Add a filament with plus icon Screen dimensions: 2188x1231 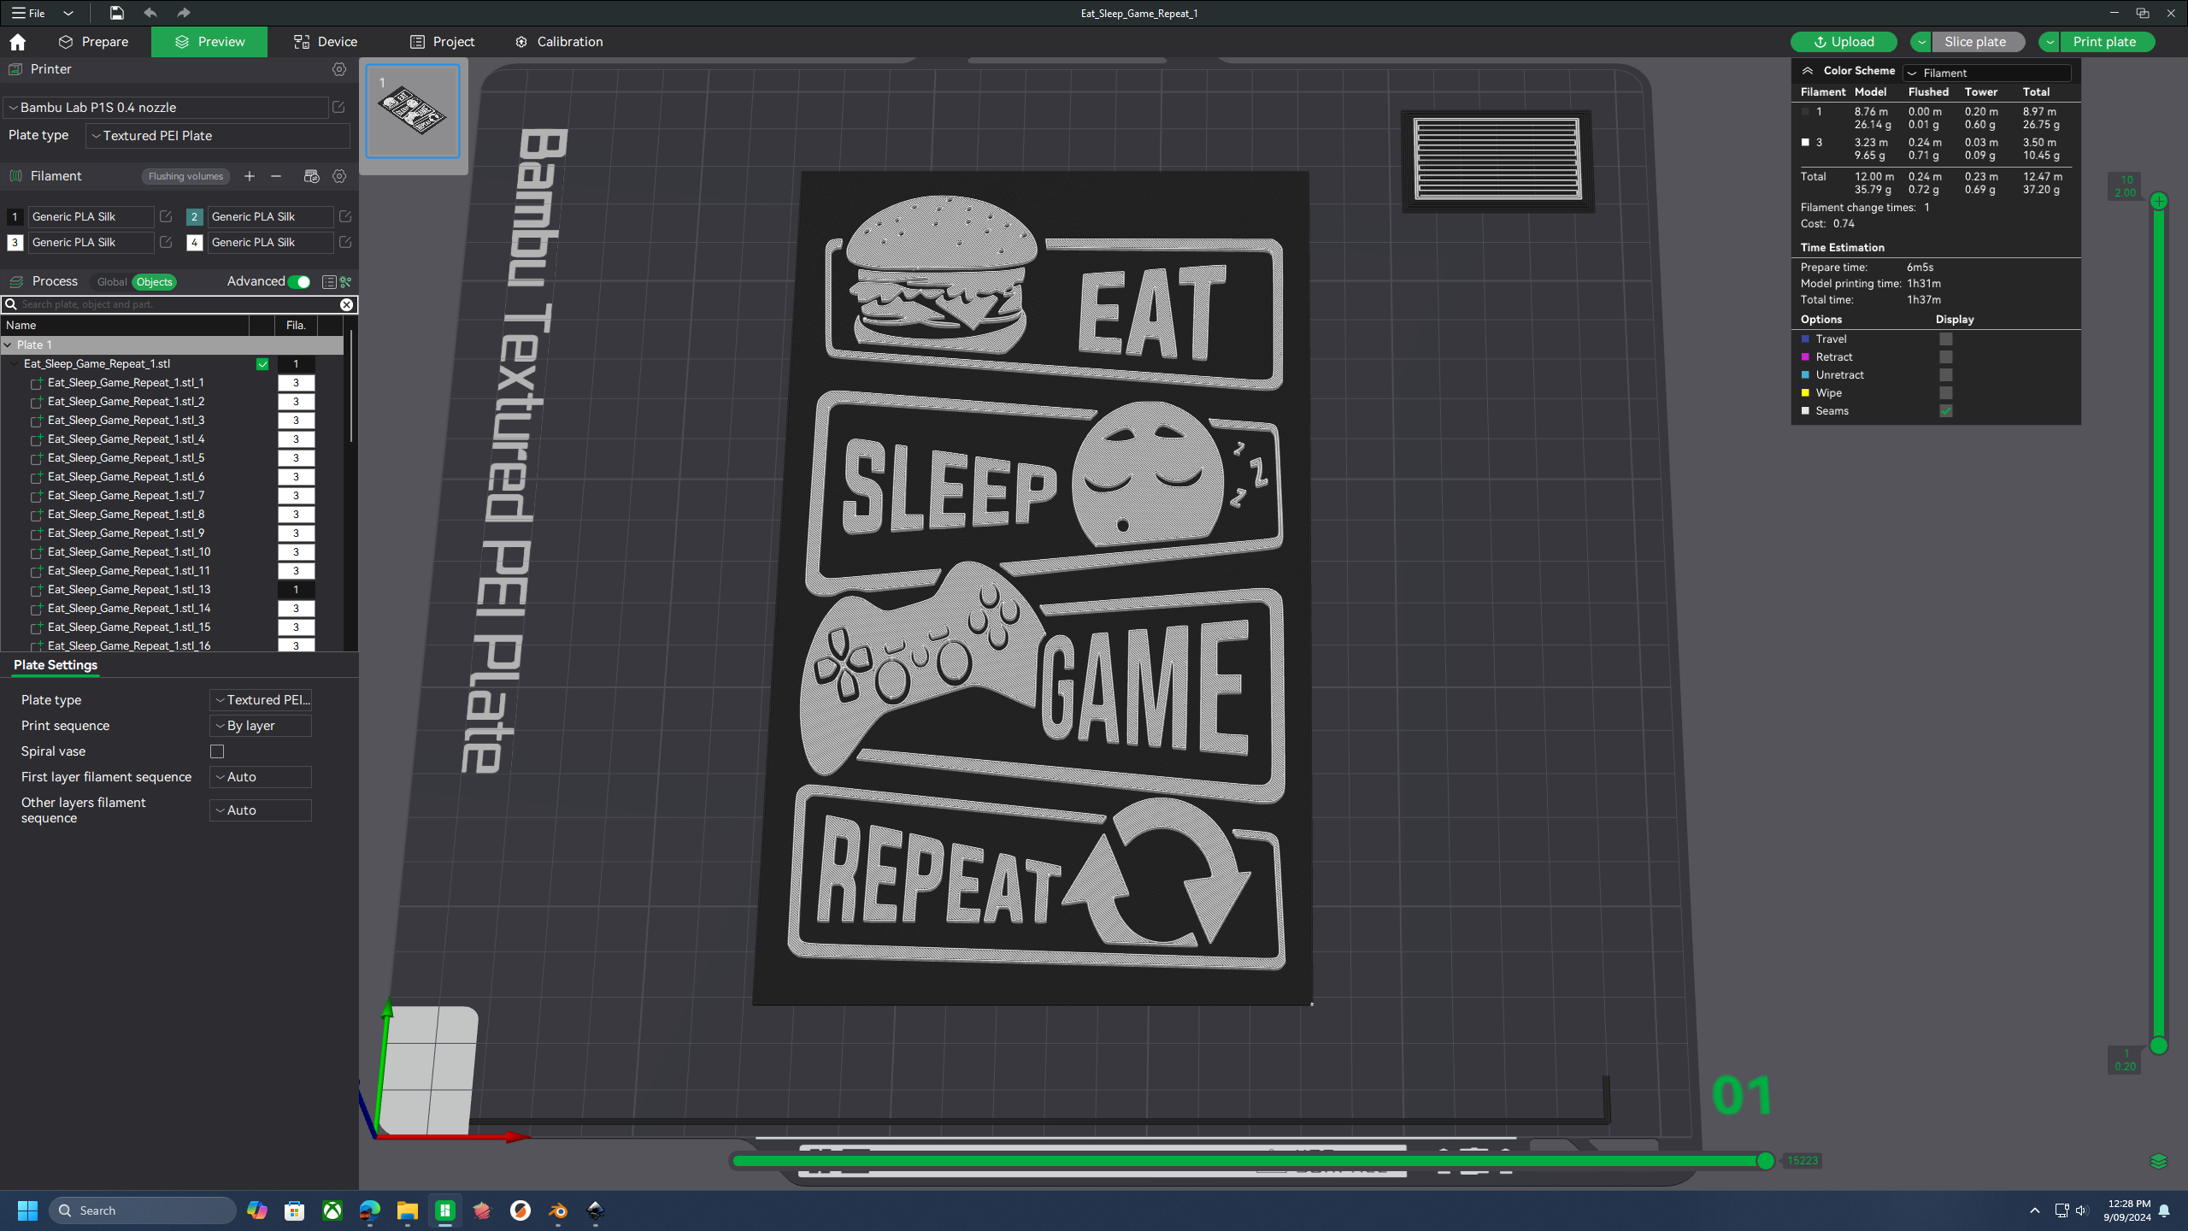pyautogui.click(x=250, y=176)
